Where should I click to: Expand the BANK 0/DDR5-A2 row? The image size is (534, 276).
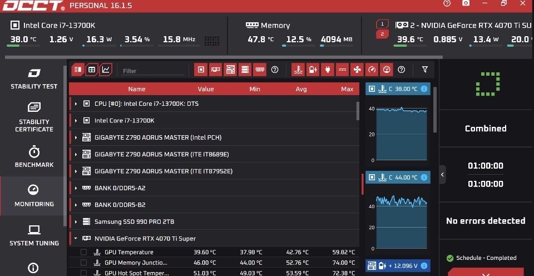click(x=76, y=188)
